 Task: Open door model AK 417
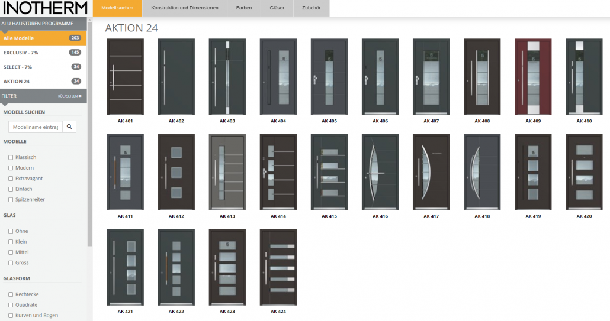point(431,172)
